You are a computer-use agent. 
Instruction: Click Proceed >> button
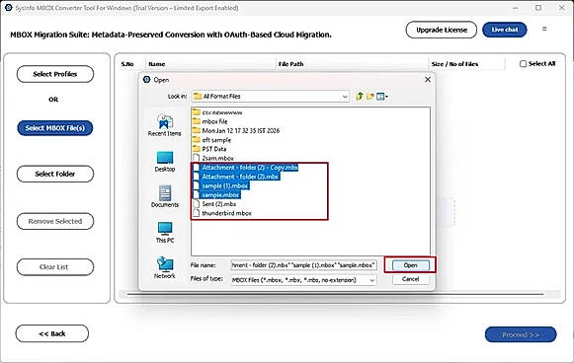pyautogui.click(x=521, y=334)
